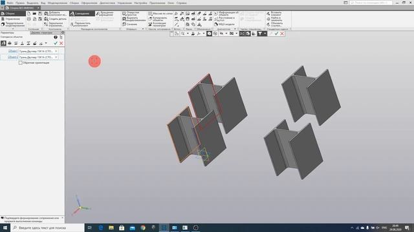This screenshot has height=232, width=414.
Task: Cancel the mate with the red X in panel
Action: tap(61, 43)
